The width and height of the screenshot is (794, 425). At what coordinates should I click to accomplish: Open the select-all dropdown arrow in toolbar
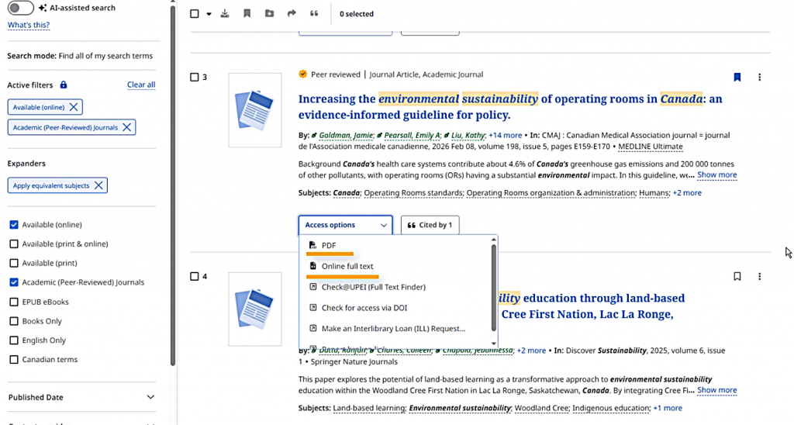209,14
